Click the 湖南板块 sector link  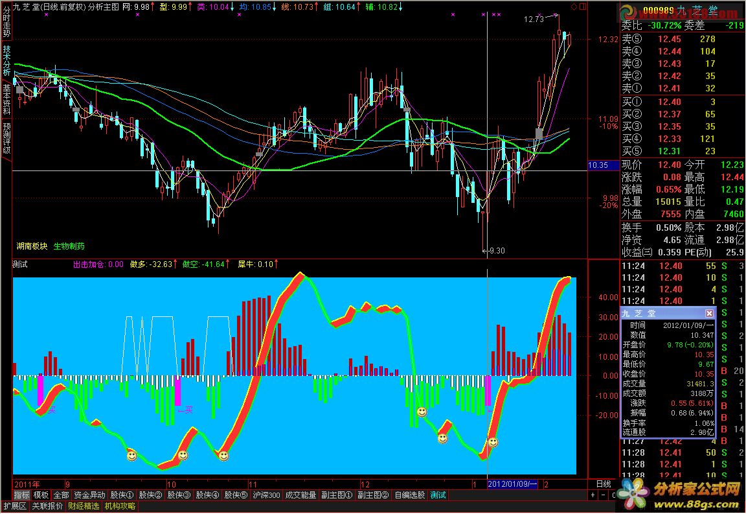click(32, 246)
